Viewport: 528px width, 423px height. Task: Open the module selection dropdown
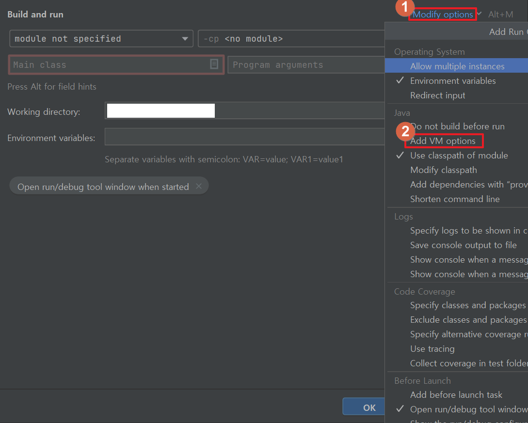(x=185, y=38)
